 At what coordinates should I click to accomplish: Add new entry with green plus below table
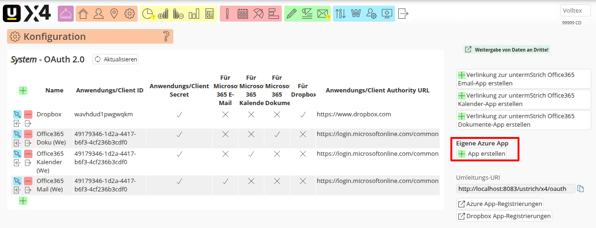[x=23, y=201]
